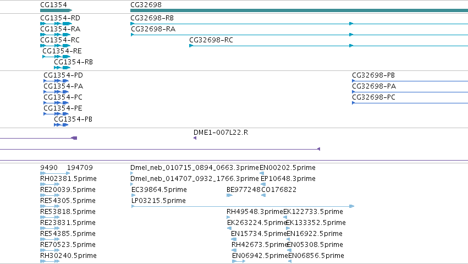This screenshot has width=468, height=264.
Task: Select EST RH02381.5prime
Action: [68, 179]
